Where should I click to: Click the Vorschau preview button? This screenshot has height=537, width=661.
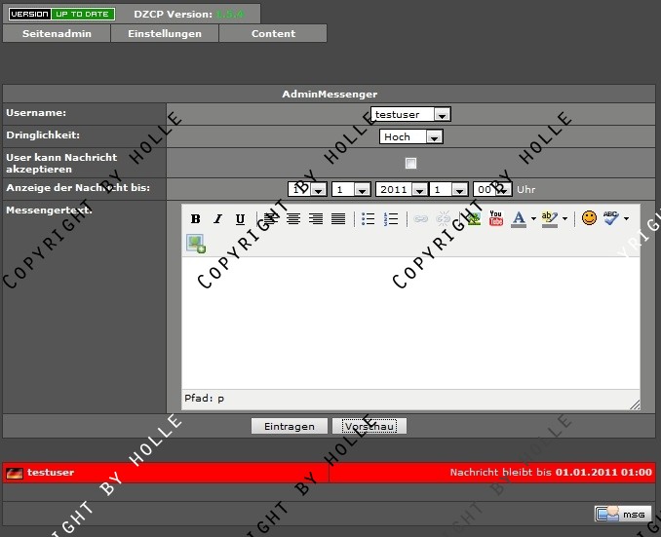(x=369, y=427)
